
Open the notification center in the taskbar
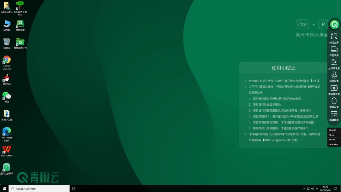click(335, 189)
